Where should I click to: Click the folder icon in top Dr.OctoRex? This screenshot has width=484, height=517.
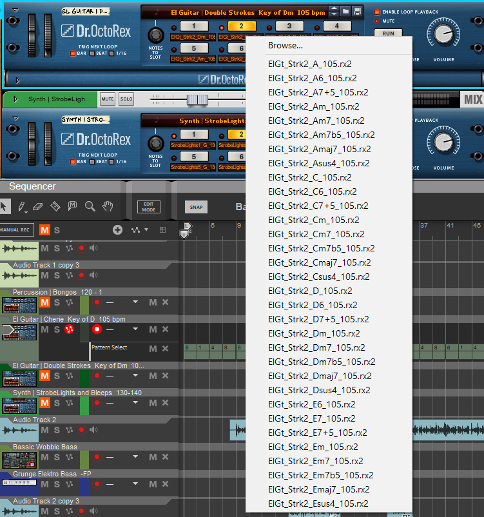tap(345, 12)
